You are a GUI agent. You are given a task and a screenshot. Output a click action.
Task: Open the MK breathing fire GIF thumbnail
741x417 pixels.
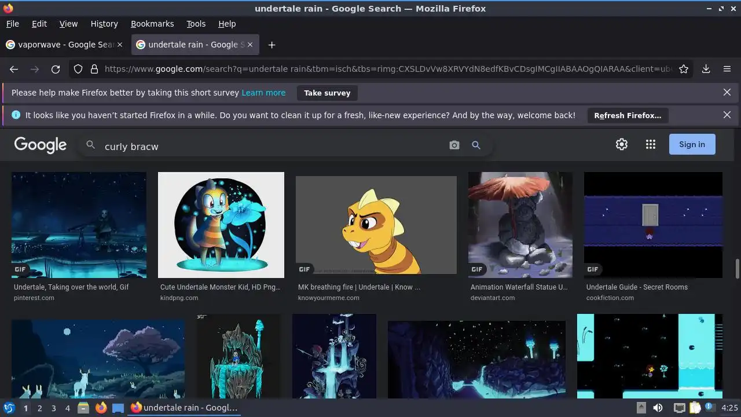point(376,225)
